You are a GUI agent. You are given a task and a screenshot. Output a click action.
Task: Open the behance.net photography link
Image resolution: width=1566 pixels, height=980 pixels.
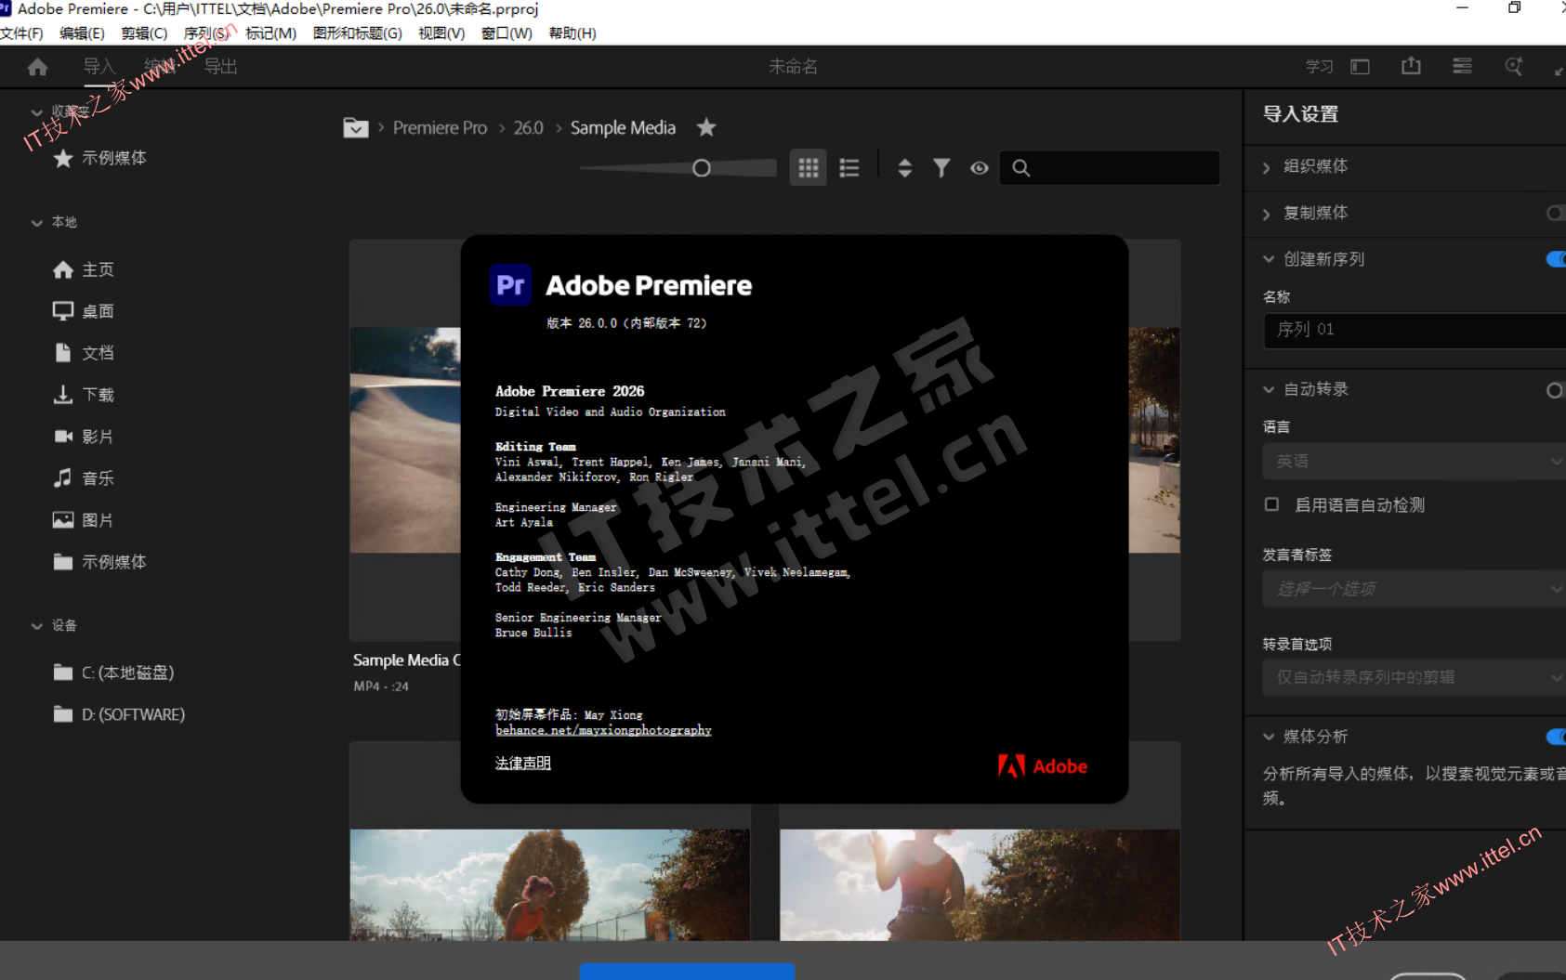pyautogui.click(x=603, y=730)
